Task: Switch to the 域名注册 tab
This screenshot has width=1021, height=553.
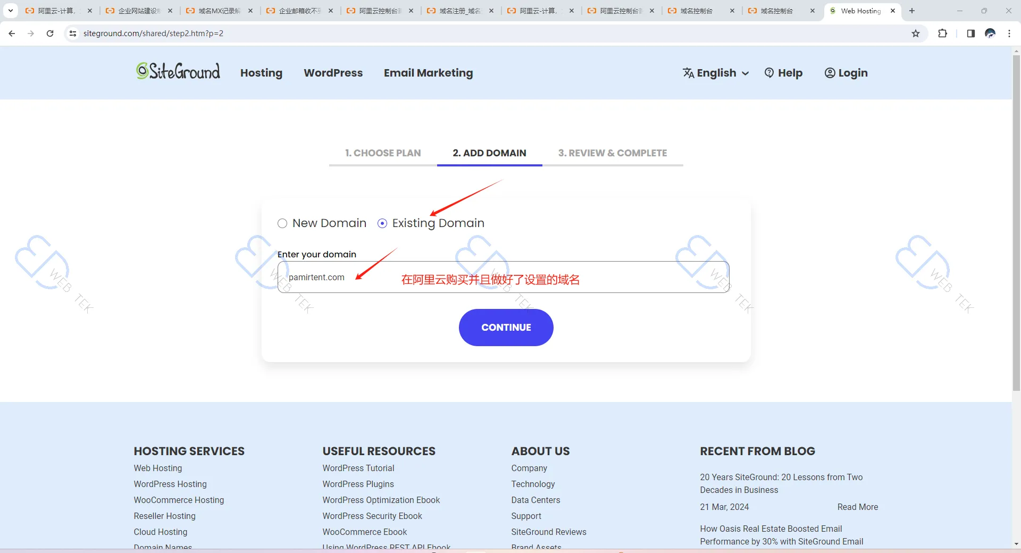Action: [461, 11]
